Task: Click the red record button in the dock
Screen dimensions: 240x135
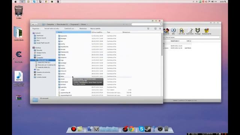Action: point(73,129)
